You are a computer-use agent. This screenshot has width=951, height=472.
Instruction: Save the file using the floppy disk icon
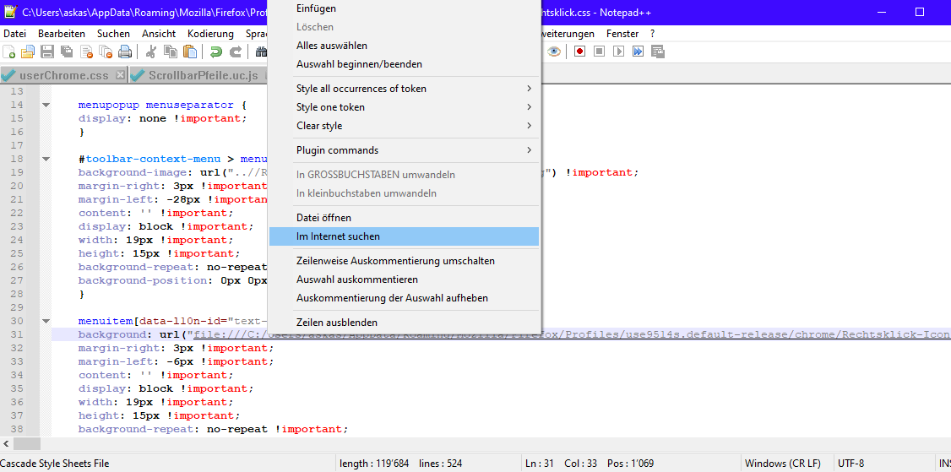(x=47, y=52)
